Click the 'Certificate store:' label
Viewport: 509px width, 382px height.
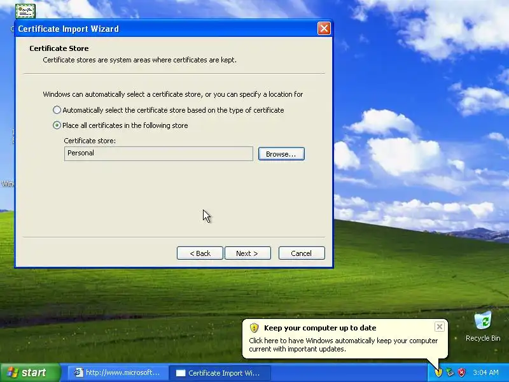click(90, 141)
